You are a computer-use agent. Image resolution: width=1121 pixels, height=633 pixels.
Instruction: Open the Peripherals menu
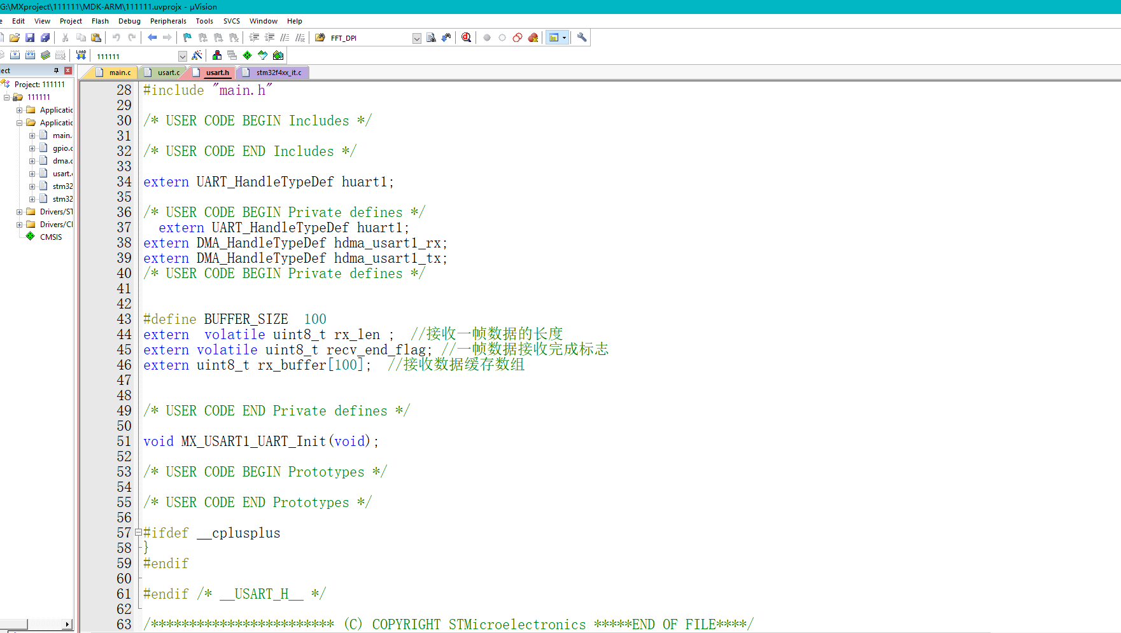point(168,21)
